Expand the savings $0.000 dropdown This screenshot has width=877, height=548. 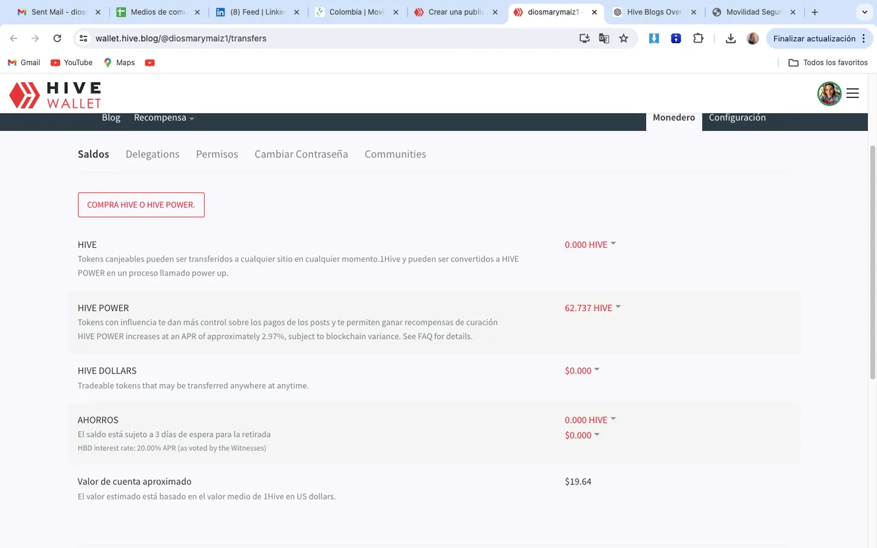click(582, 435)
